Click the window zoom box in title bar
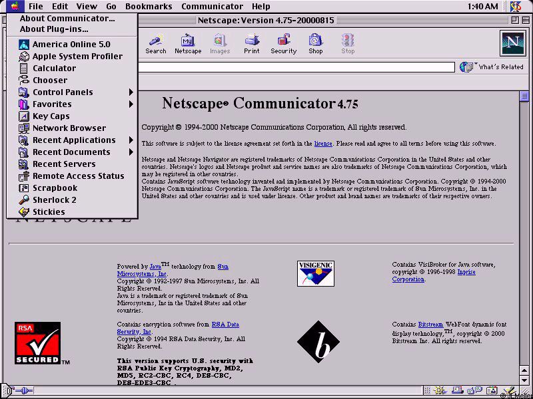 [514, 21]
